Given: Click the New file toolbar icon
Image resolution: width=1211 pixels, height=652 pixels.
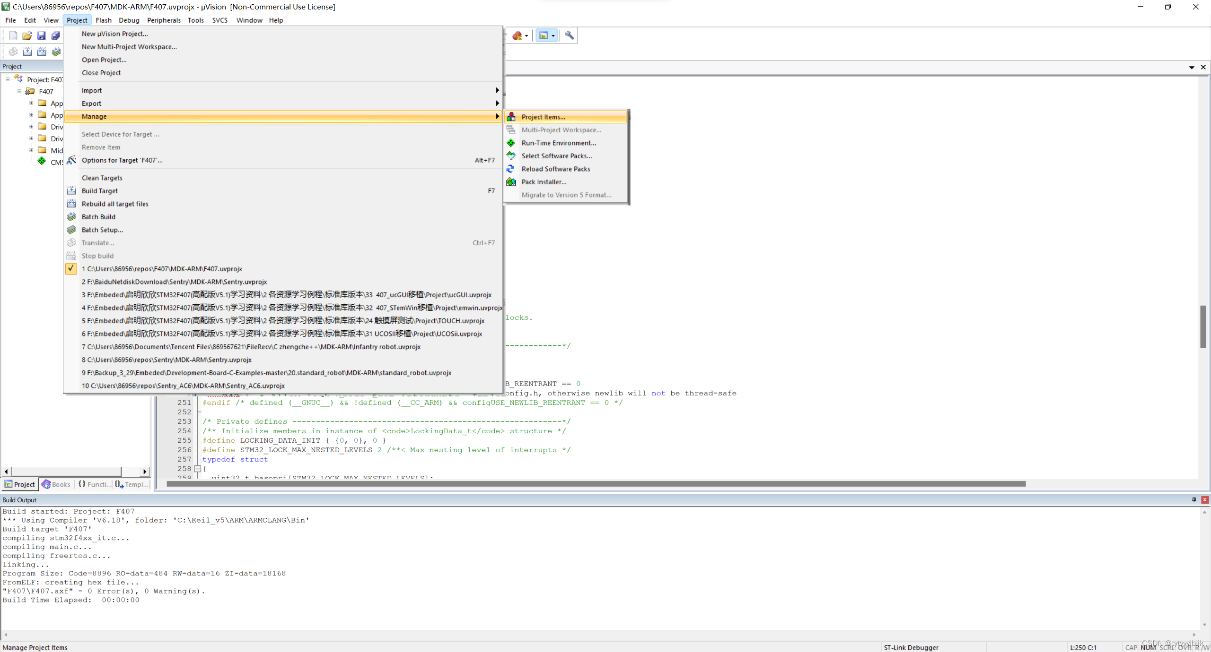Looking at the screenshot, I should (x=13, y=35).
